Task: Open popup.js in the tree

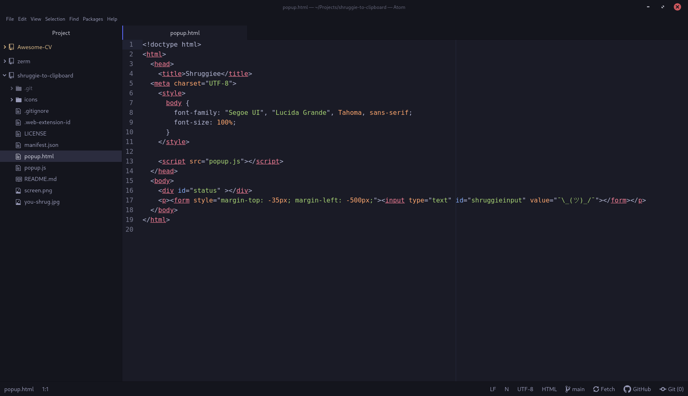Action: tap(35, 168)
